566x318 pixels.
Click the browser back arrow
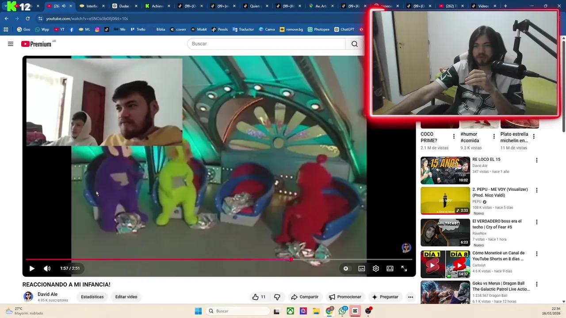click(x=6, y=19)
